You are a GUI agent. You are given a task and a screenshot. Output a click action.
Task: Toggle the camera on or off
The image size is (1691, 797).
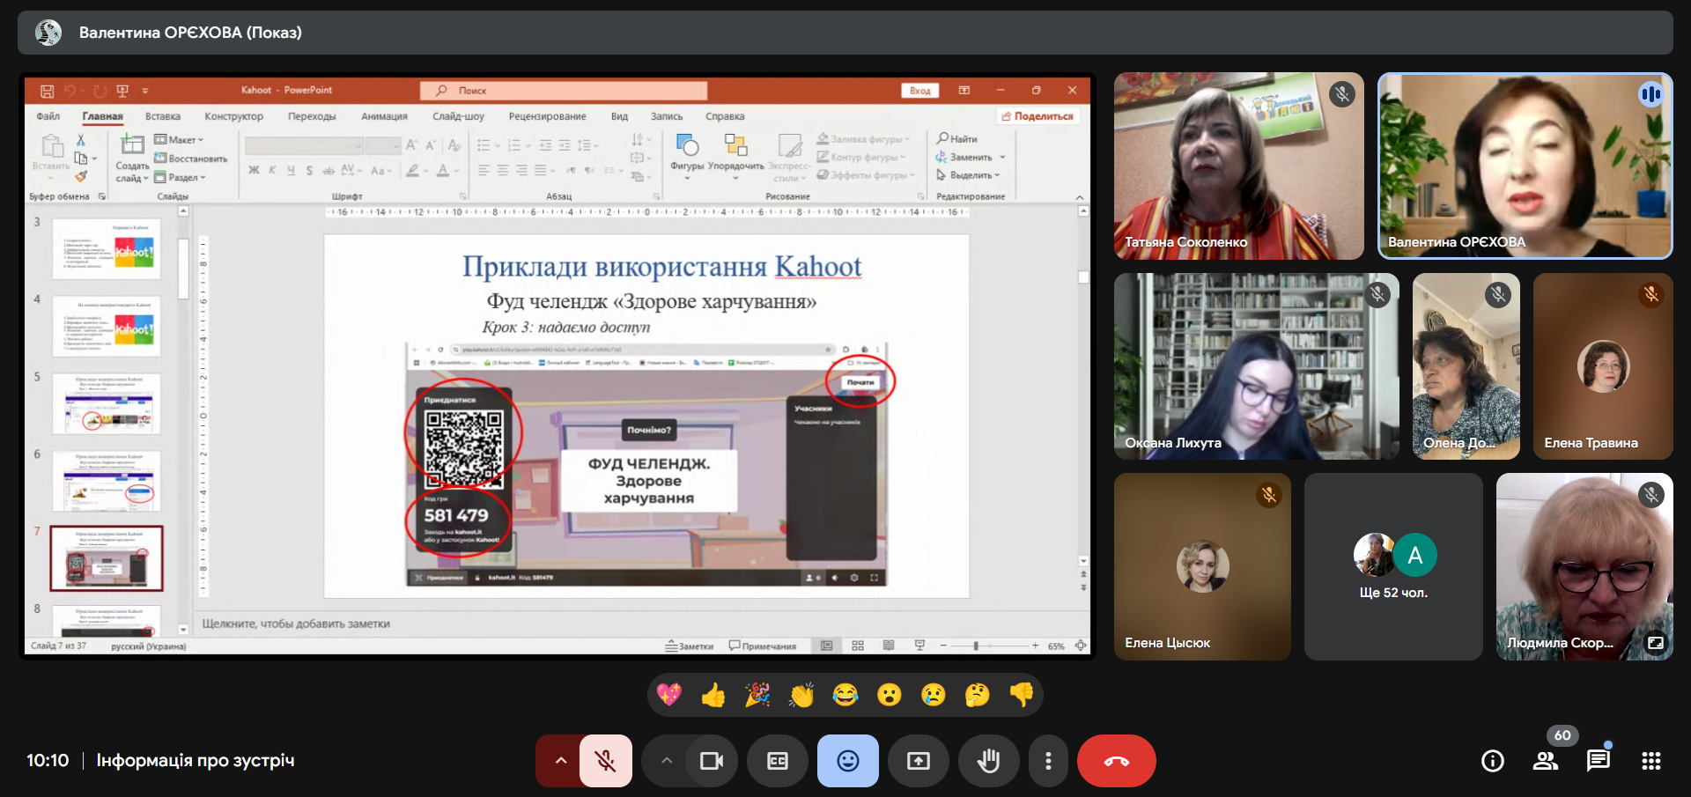711,761
